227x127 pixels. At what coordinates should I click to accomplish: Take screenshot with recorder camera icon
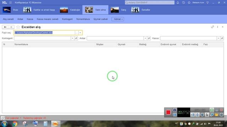coord(175,110)
